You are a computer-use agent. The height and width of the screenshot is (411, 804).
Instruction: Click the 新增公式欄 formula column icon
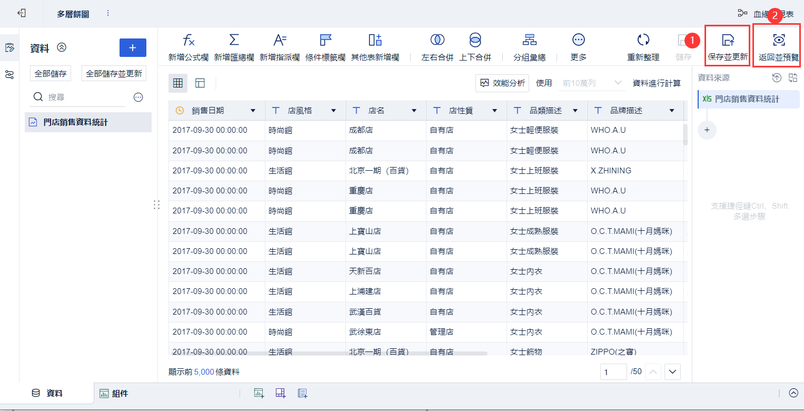click(188, 41)
